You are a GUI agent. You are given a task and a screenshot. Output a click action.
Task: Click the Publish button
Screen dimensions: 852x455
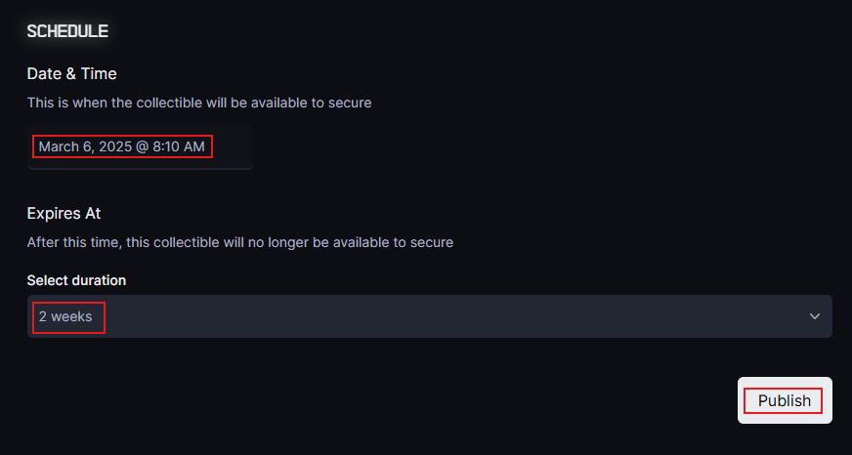pyautogui.click(x=785, y=400)
